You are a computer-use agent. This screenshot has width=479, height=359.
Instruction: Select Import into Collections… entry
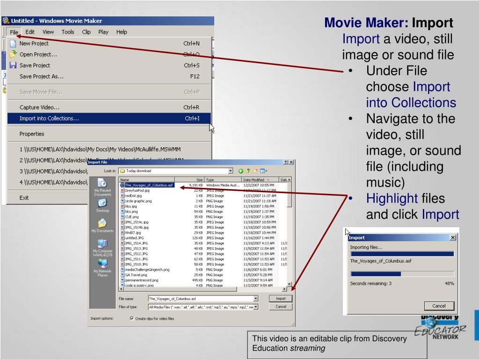109,118
